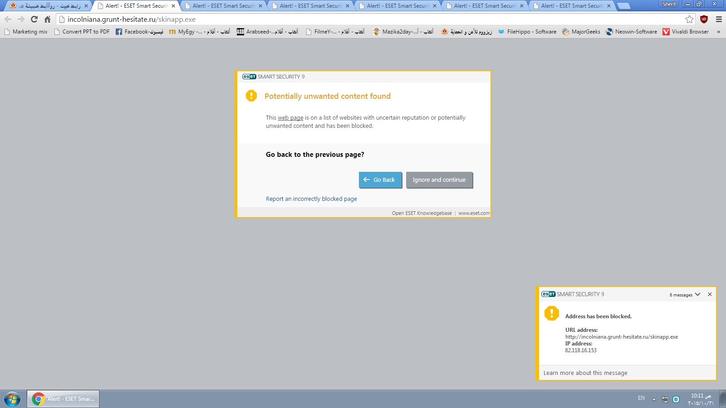The width and height of the screenshot is (726, 408).
Task: Click the EN language indicator
Action: 641,398
